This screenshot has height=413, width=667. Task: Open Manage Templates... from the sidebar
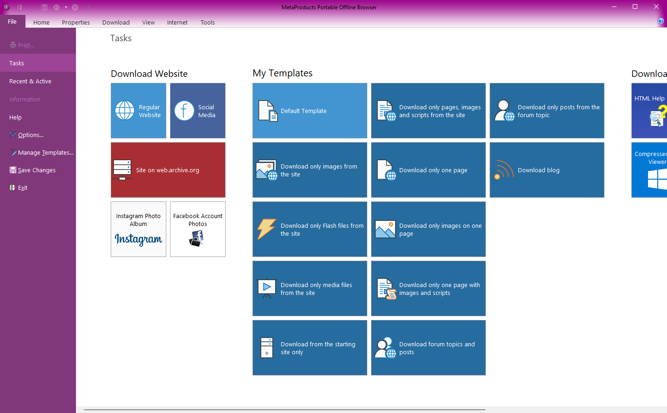coord(38,152)
